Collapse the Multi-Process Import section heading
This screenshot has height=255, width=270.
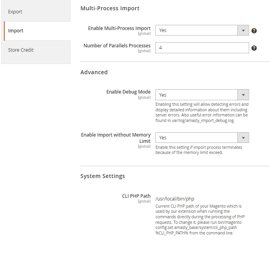tap(110, 8)
